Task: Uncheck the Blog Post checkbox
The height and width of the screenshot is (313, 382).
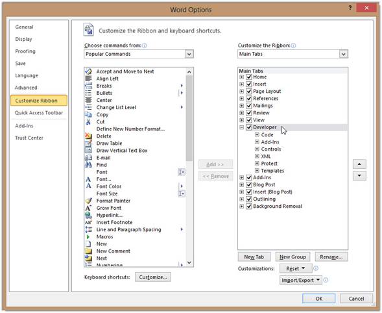Action: 249,184
